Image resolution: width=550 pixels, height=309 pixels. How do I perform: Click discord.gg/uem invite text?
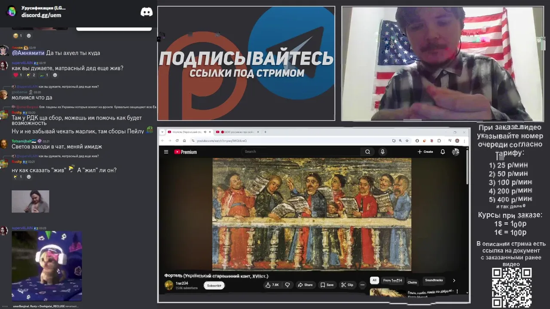(41, 15)
